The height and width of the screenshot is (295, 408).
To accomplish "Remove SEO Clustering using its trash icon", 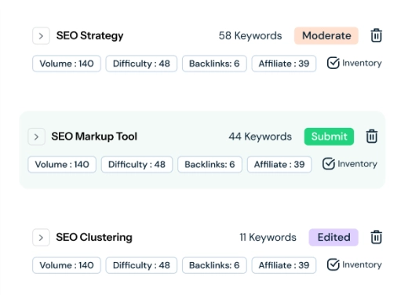I will 376,237.
